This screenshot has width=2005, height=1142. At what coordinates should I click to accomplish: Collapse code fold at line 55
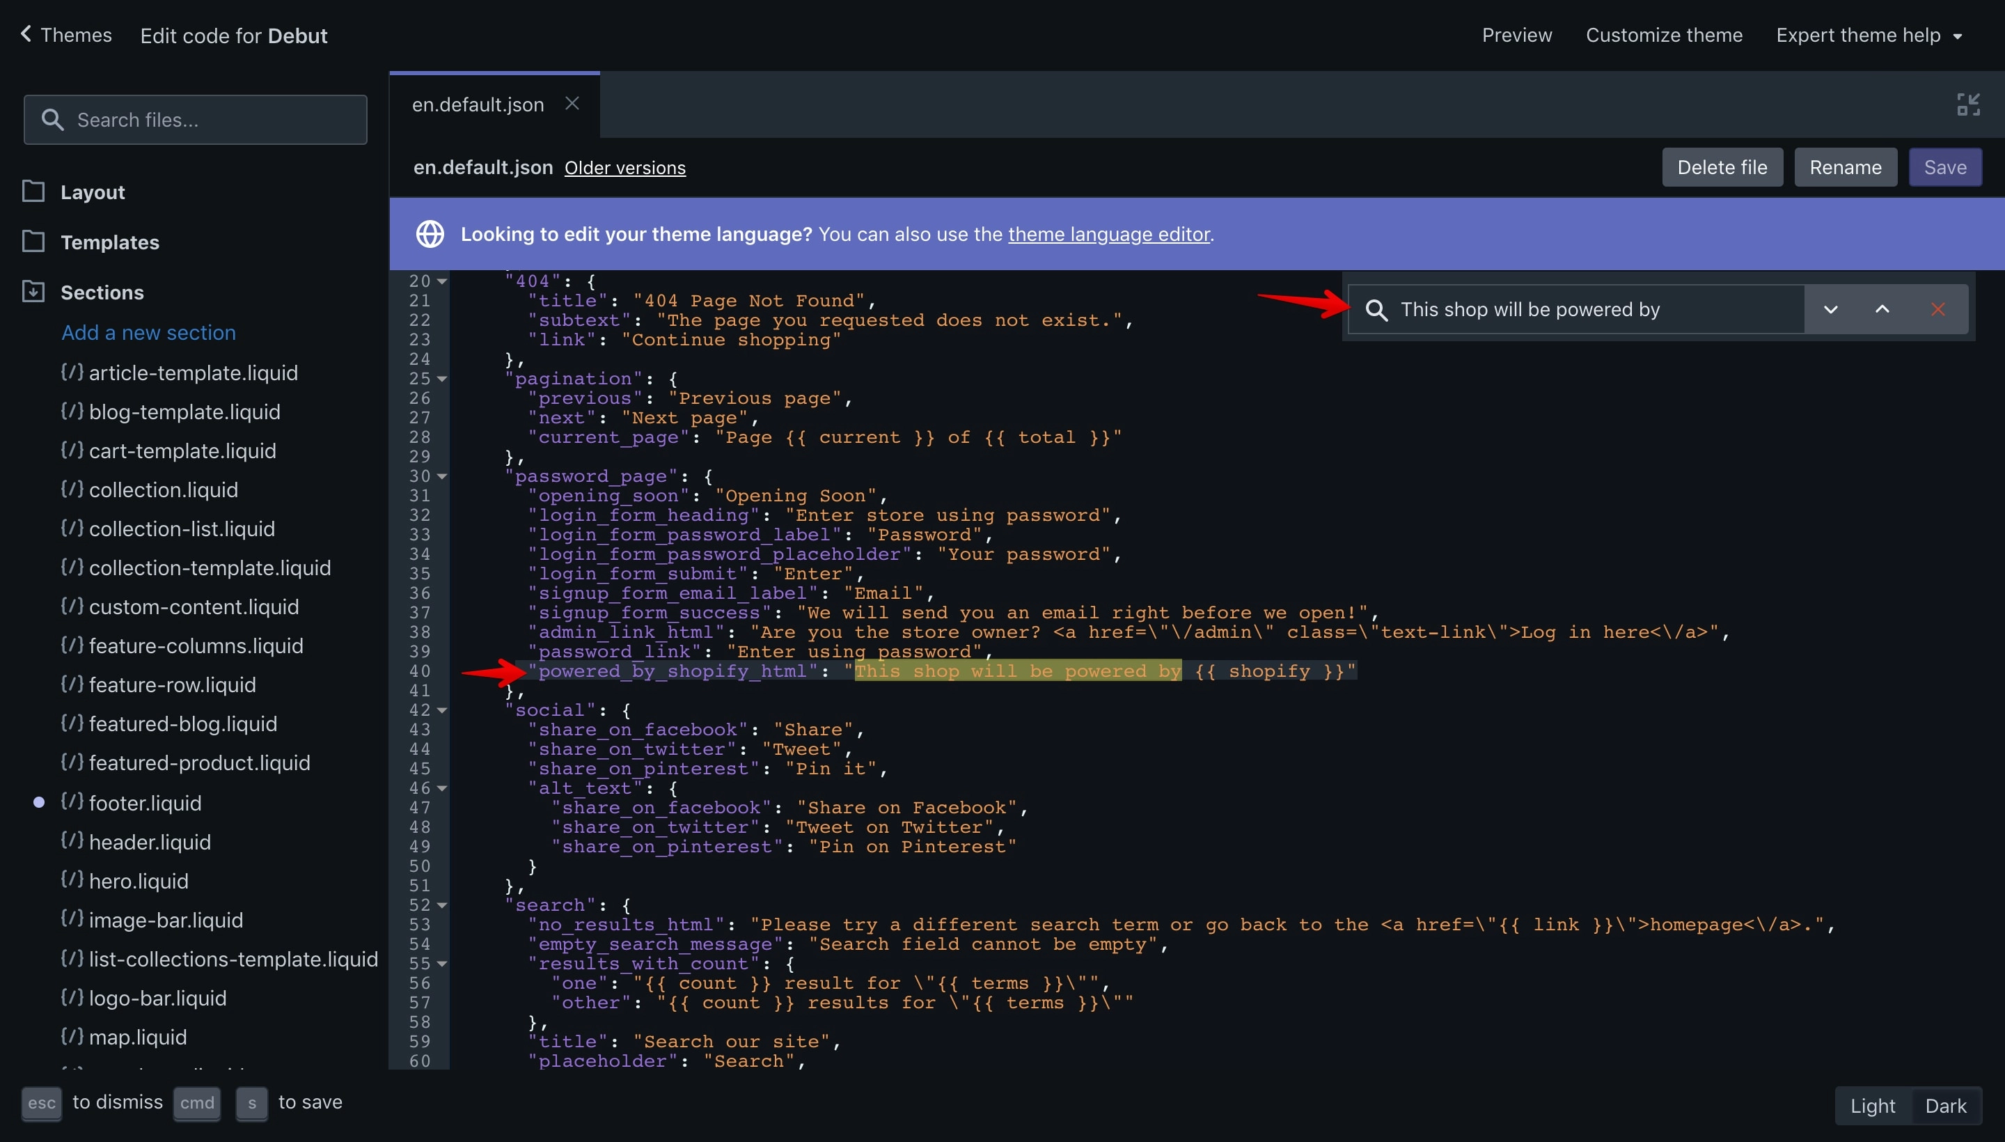pos(442,964)
